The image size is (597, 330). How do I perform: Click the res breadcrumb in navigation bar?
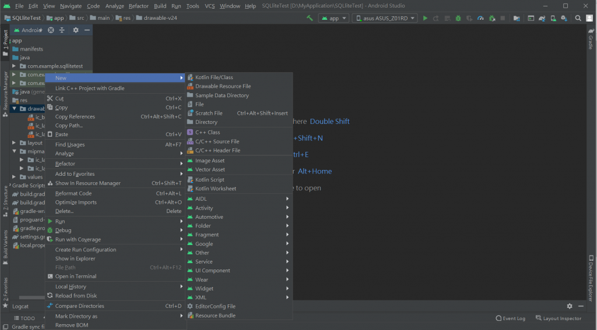pos(123,18)
